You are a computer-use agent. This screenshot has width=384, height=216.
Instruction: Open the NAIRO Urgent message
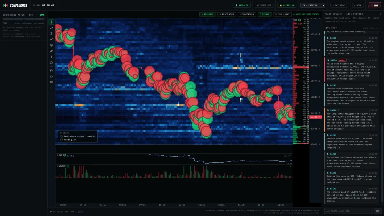click(351, 70)
